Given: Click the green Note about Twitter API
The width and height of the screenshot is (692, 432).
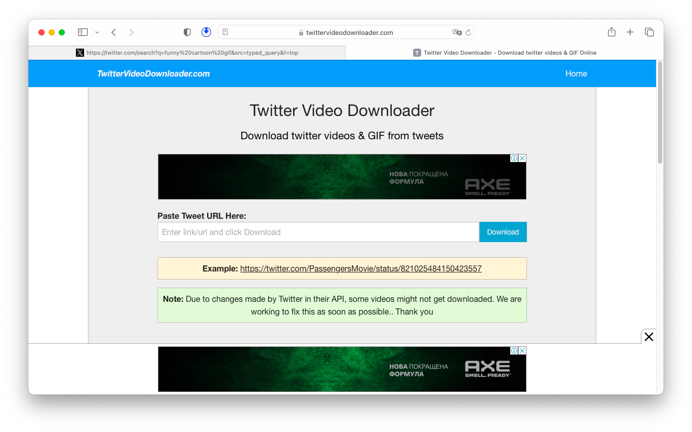Looking at the screenshot, I should click(x=342, y=305).
